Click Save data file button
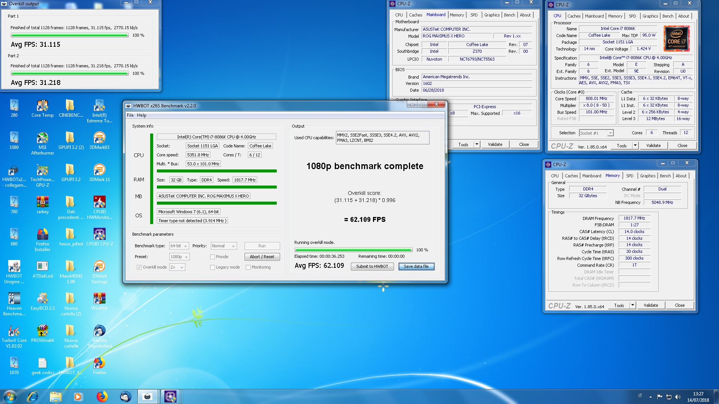The width and height of the screenshot is (719, 404). click(x=416, y=266)
